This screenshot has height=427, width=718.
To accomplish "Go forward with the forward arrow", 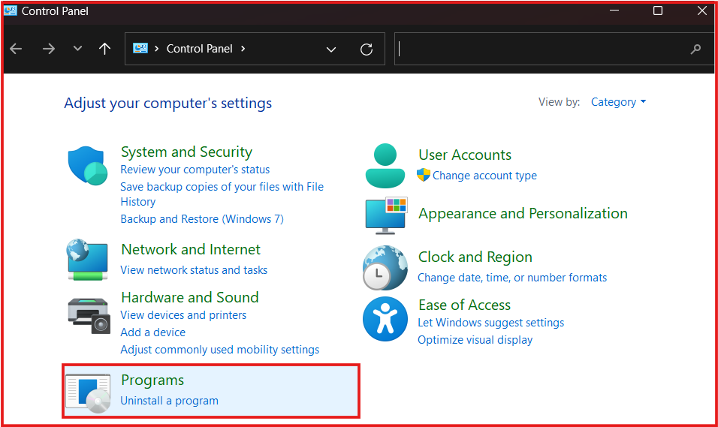I will tap(49, 49).
